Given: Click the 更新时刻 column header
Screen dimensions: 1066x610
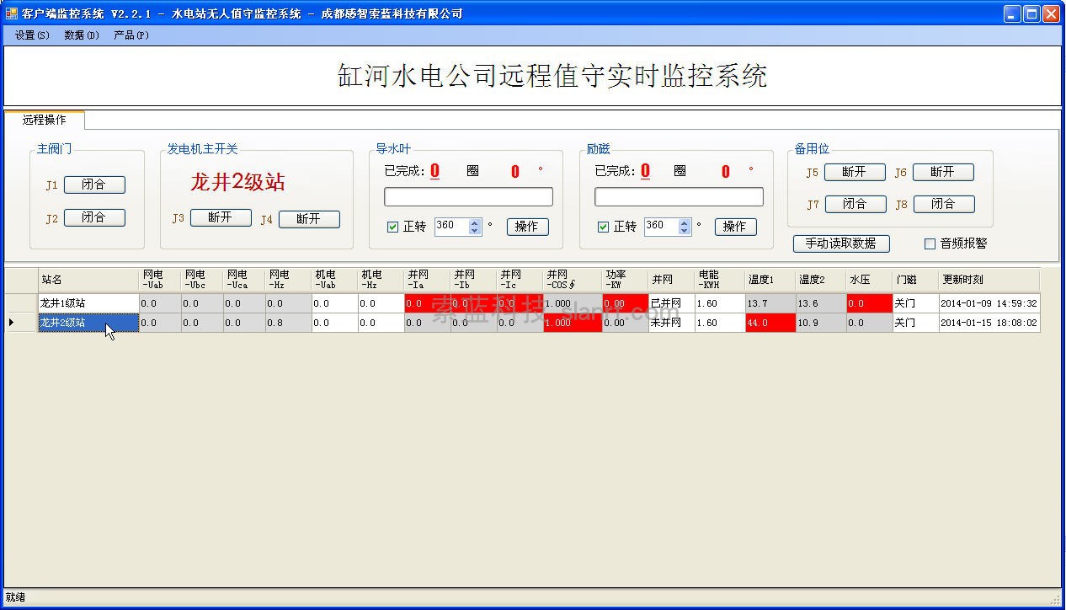Looking at the screenshot, I should [x=989, y=280].
